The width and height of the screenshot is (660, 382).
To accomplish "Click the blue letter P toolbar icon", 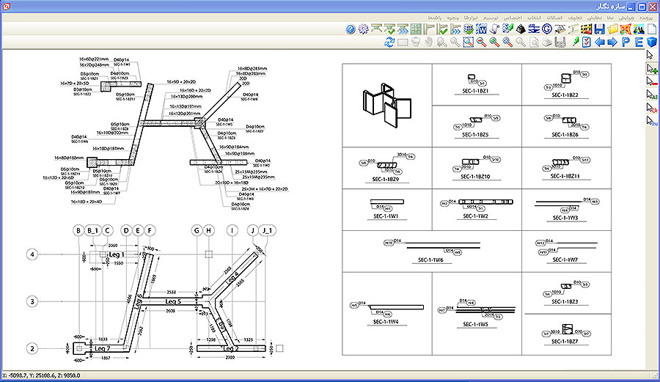I will (x=626, y=43).
